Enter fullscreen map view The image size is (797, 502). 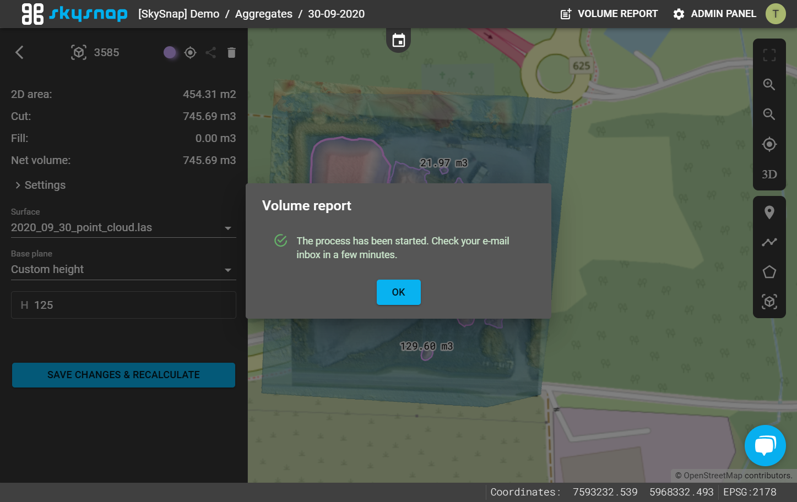click(x=769, y=55)
